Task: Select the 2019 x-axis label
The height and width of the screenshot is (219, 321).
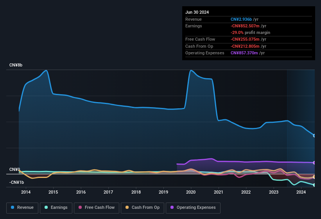Action: (x=163, y=192)
